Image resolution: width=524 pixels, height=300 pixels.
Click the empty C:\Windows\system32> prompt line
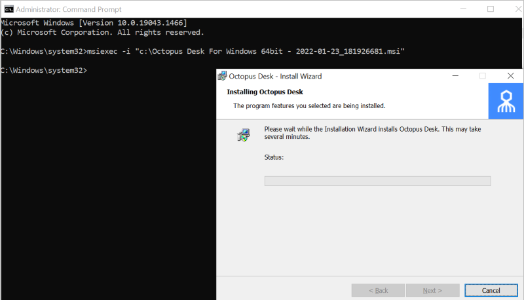pyautogui.click(x=43, y=71)
